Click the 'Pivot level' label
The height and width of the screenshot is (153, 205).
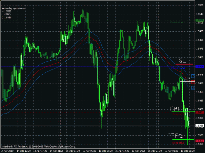[178, 68]
